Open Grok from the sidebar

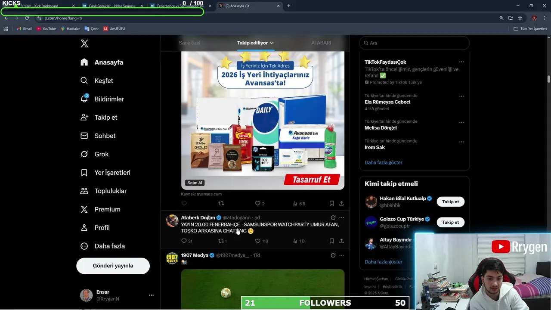(95, 154)
